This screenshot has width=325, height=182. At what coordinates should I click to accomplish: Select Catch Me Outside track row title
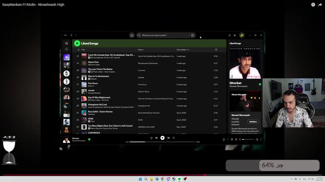(x=111, y=55)
